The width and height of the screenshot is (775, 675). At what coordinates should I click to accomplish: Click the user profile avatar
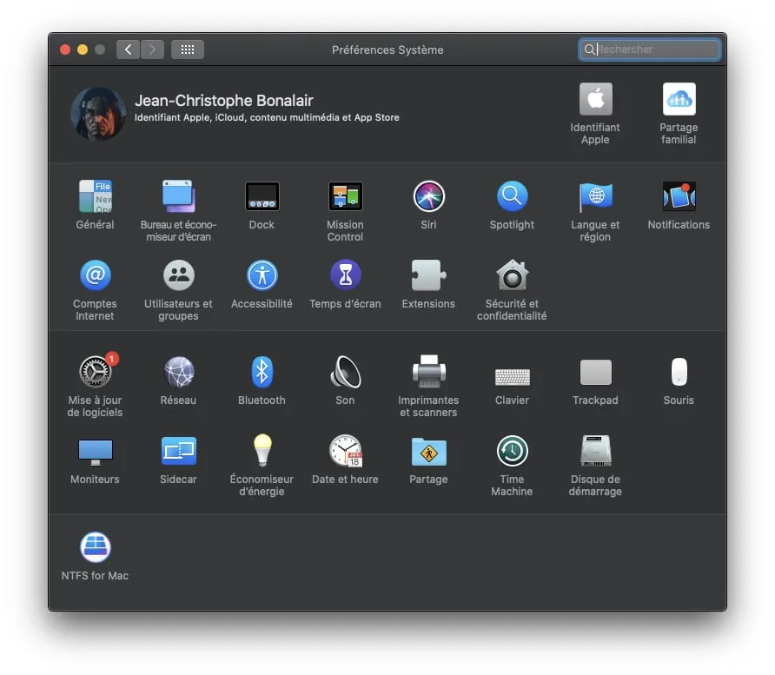point(98,114)
